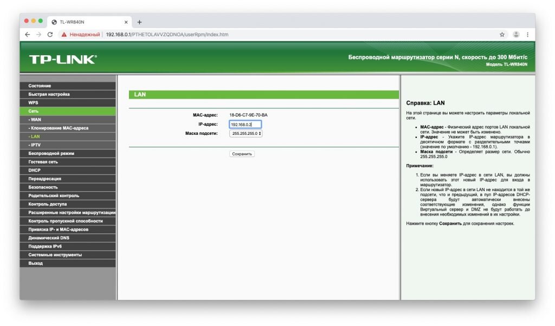Click the Модель TL-WR840N header text

pos(507,64)
